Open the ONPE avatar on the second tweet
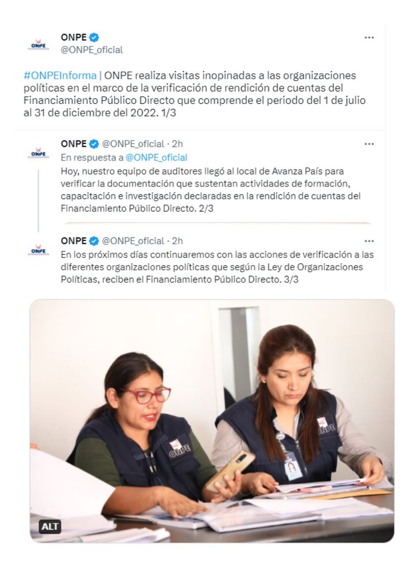 point(39,152)
